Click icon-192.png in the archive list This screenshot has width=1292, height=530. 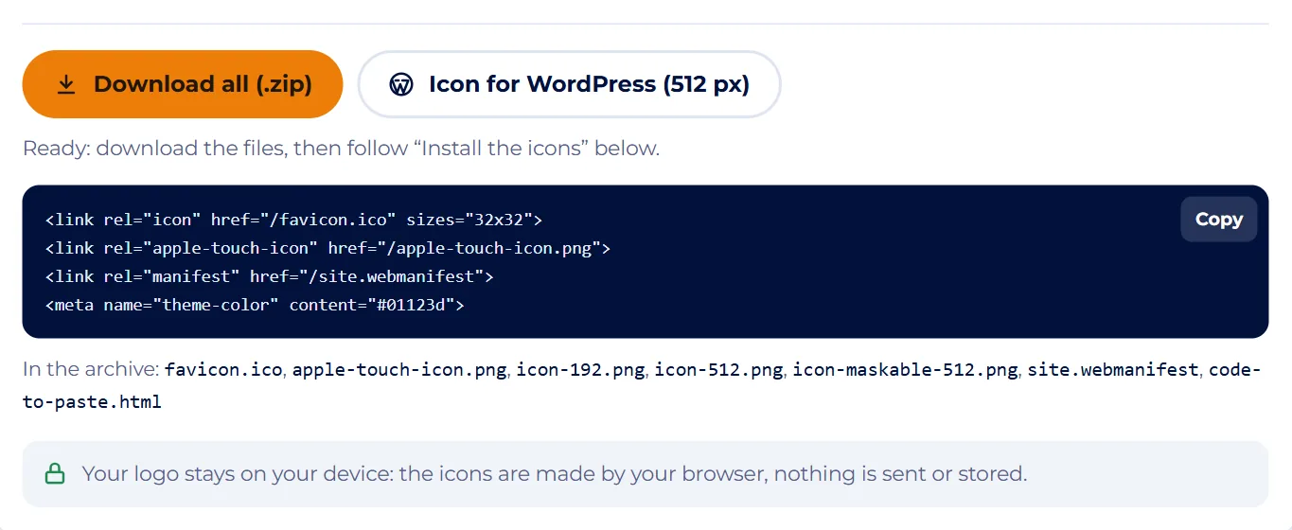pyautogui.click(x=580, y=369)
